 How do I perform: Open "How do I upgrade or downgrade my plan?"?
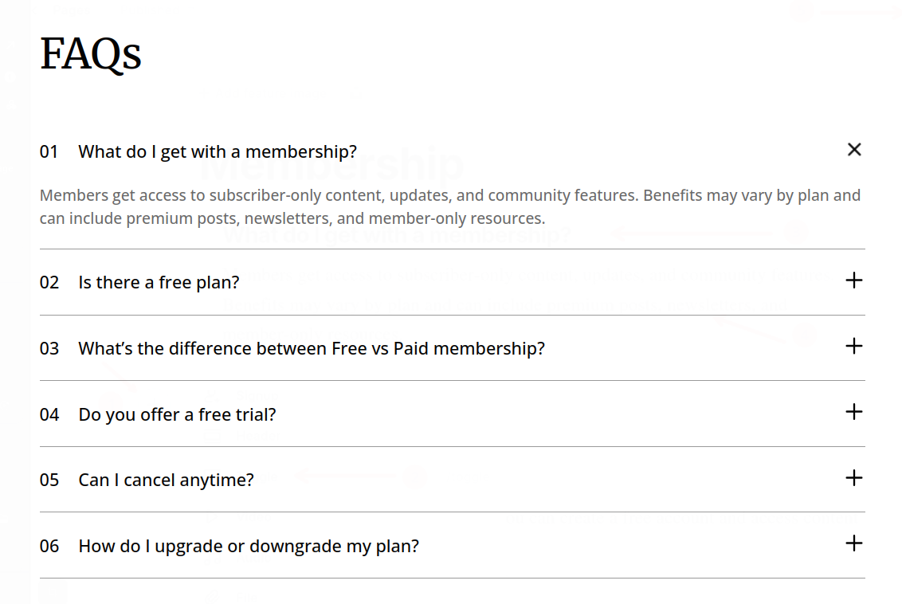coord(248,546)
